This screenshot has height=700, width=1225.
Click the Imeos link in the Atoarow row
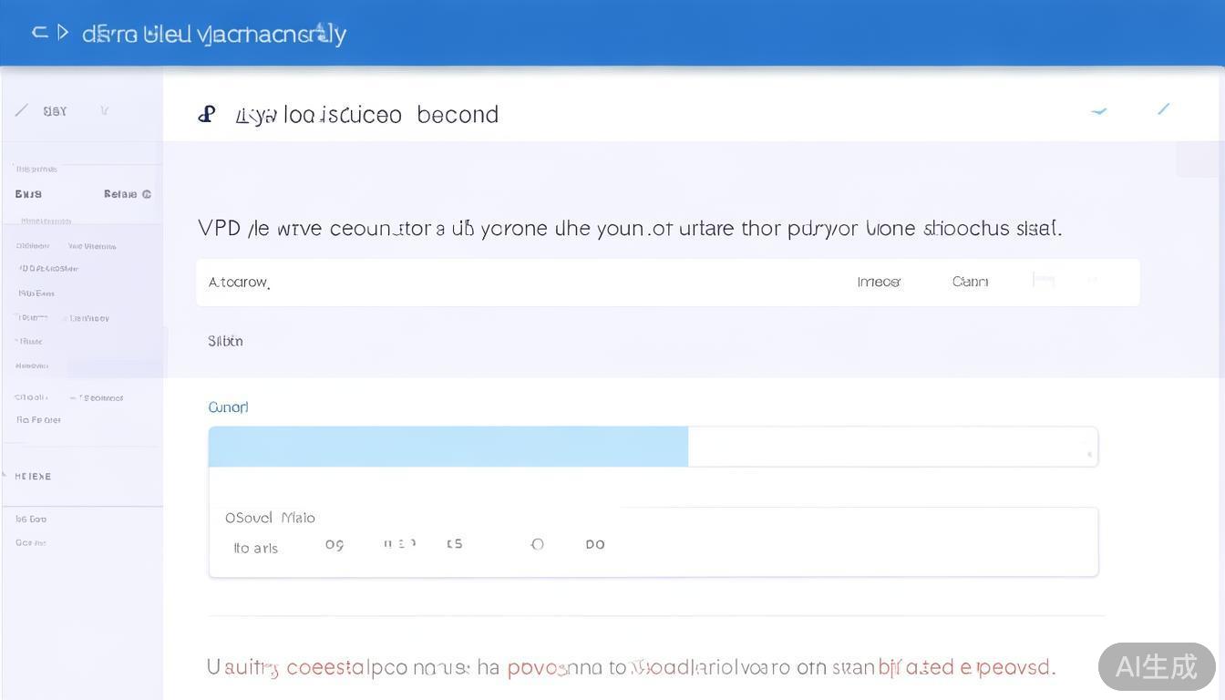coord(879,282)
